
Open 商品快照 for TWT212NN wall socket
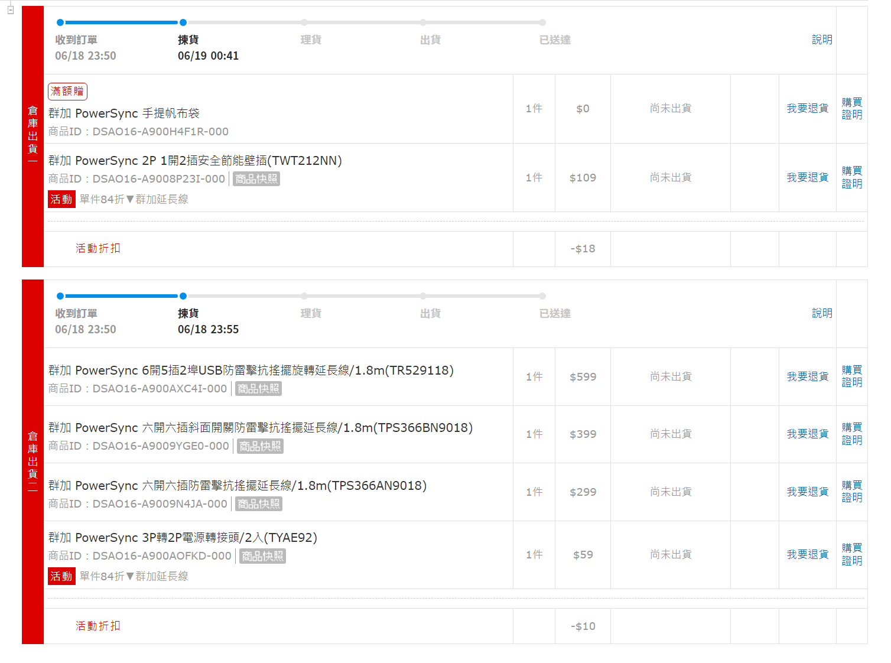pyautogui.click(x=256, y=179)
